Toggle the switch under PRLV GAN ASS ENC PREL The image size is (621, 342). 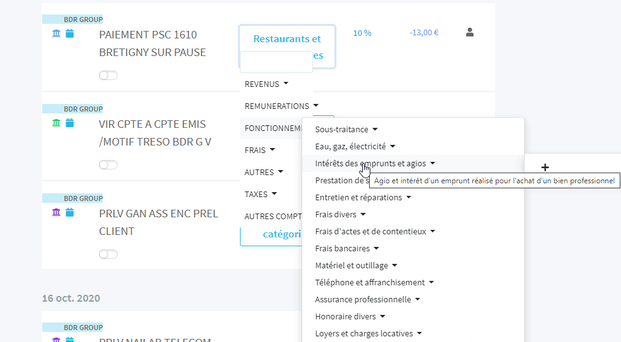coord(108,254)
